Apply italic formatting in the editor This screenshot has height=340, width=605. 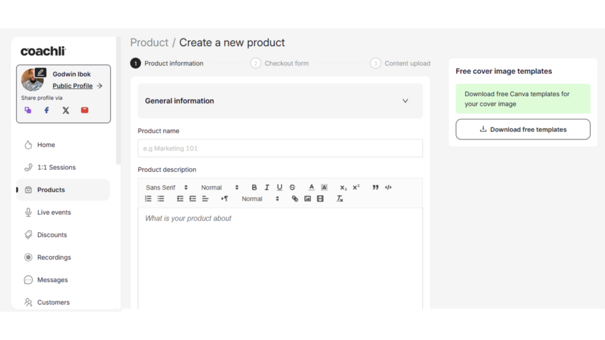point(266,187)
